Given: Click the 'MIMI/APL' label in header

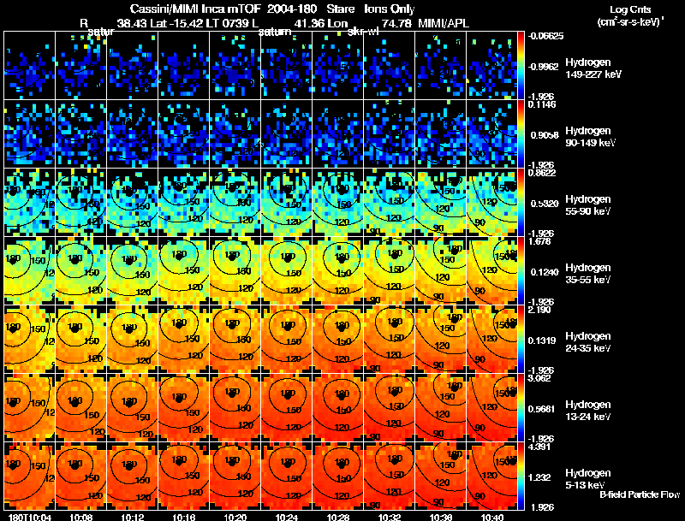Looking at the screenshot, I should (444, 24).
